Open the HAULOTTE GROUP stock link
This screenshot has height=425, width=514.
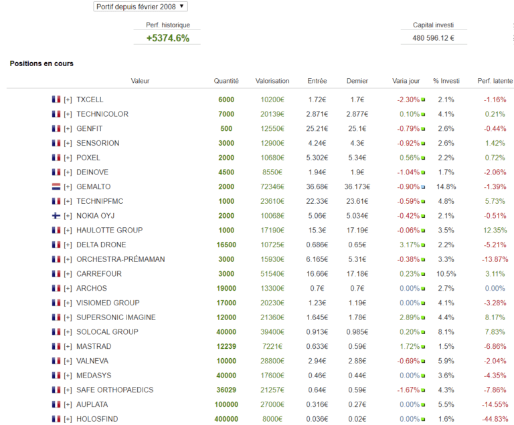click(x=109, y=231)
